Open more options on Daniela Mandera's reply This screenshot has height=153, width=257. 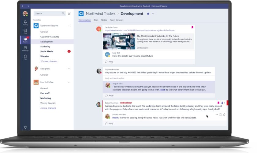pyautogui.click(x=217, y=115)
